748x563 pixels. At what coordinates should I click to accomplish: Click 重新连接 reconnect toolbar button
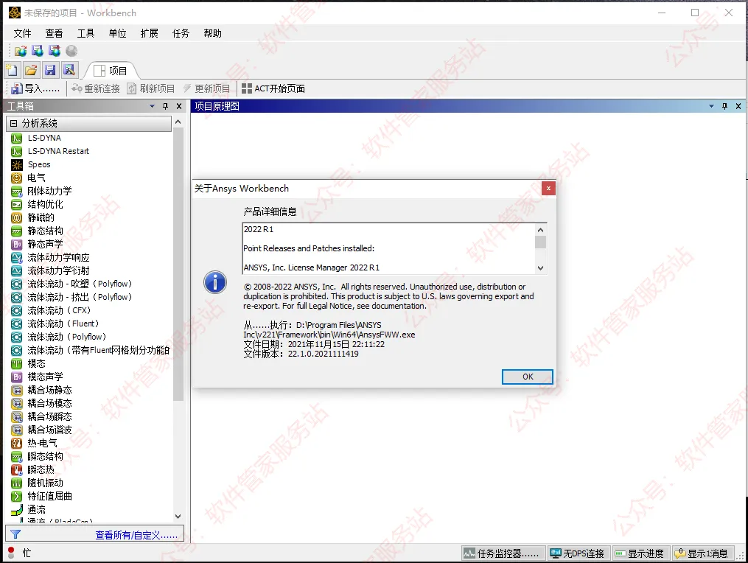click(x=95, y=88)
